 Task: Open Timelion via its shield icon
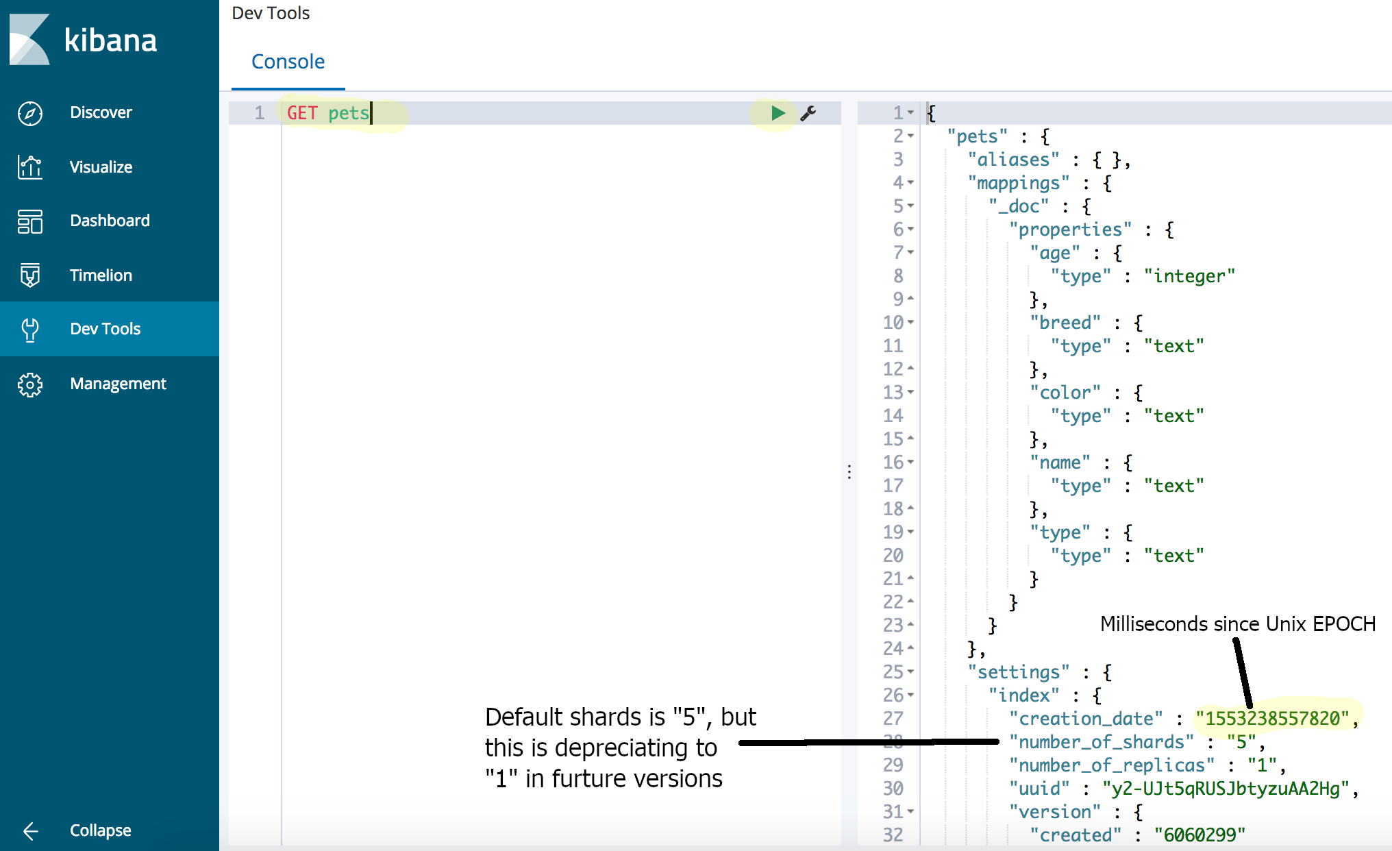pyautogui.click(x=29, y=275)
